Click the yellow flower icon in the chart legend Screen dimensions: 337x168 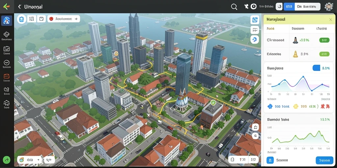point(296,106)
